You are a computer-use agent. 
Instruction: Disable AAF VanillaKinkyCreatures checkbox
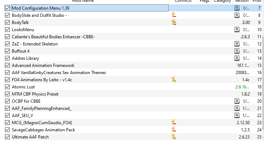click(x=7, y=72)
